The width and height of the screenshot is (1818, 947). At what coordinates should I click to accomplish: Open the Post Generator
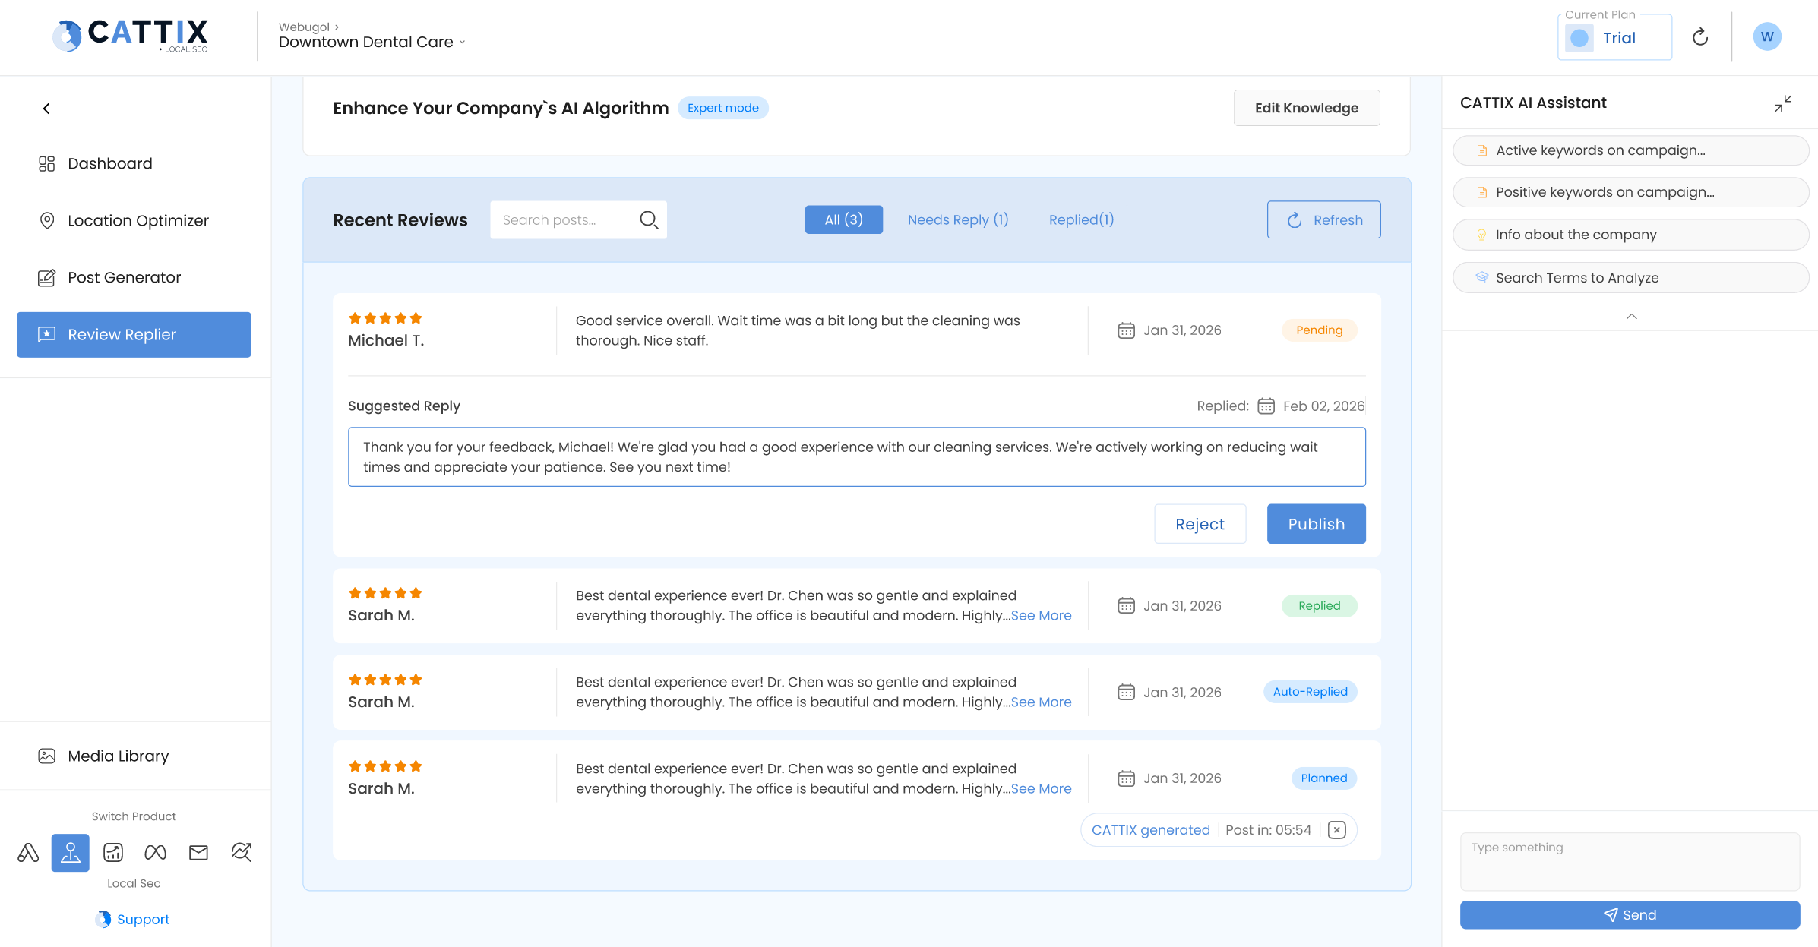pos(123,277)
